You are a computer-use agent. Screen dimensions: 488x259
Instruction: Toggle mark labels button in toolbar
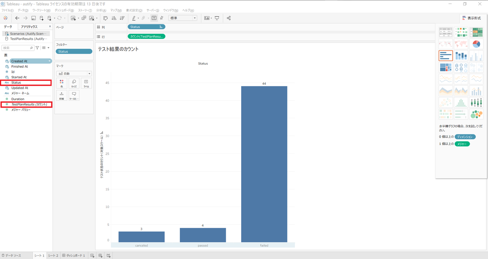click(154, 18)
